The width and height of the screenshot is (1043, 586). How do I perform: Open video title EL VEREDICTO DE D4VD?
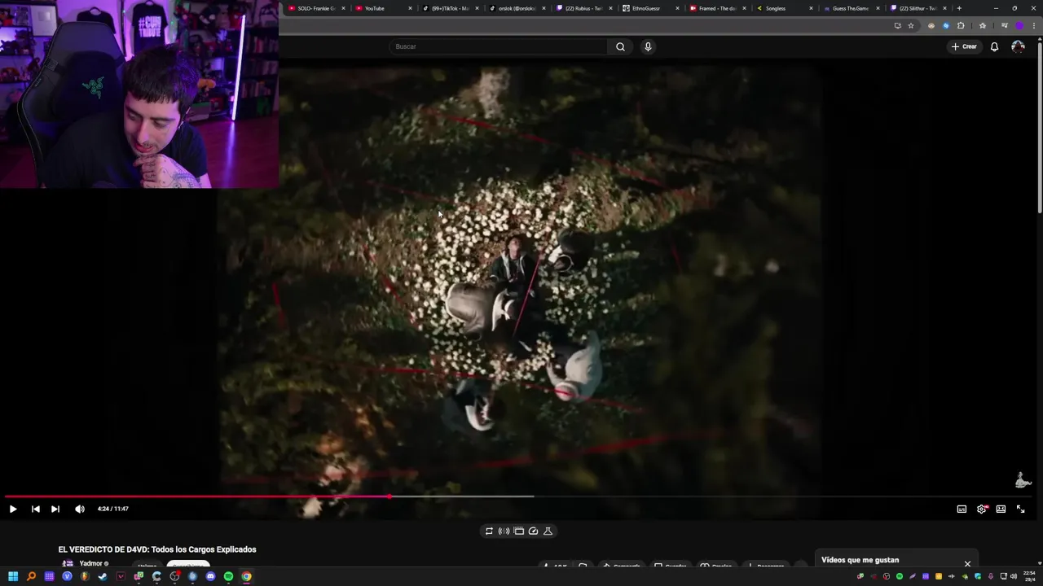coord(157,549)
